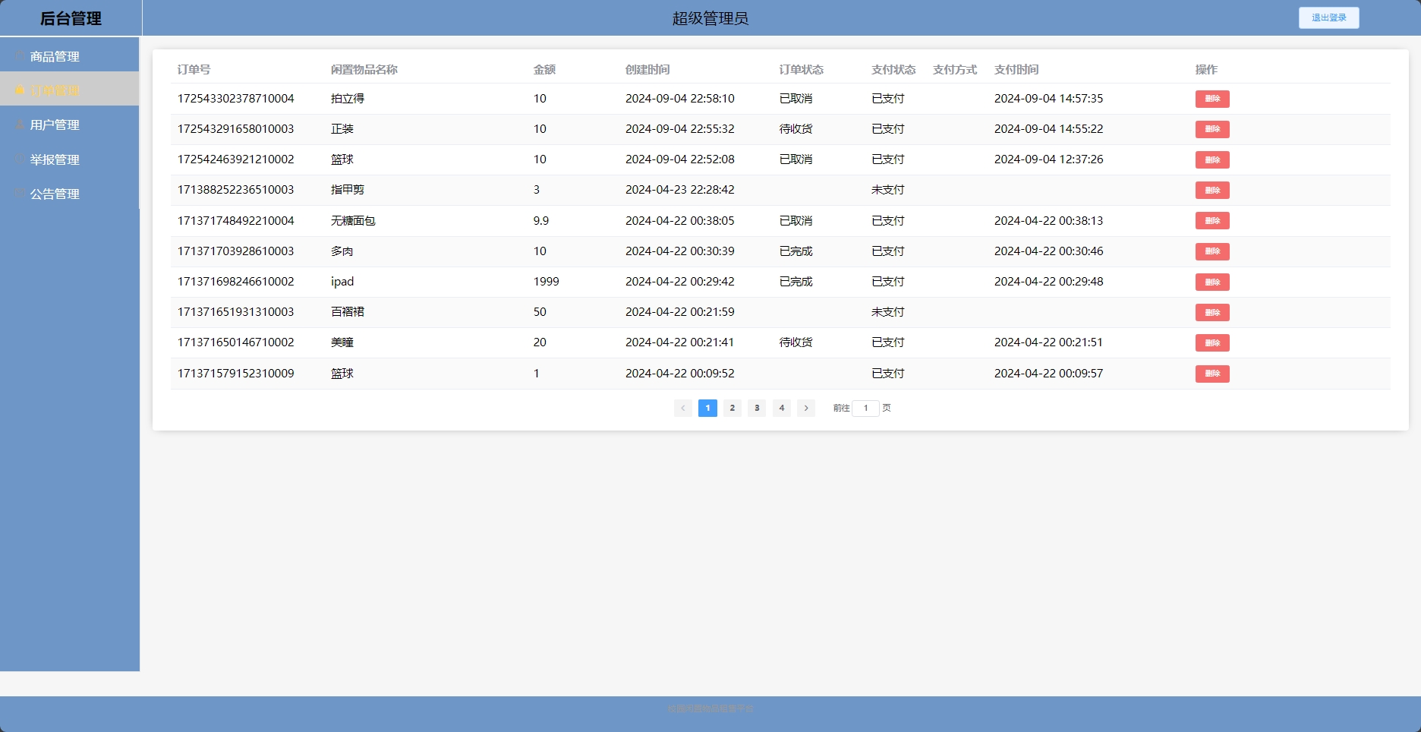Click the yellow bag icon beside 订单管理
This screenshot has width=1421, height=732.
(x=20, y=90)
